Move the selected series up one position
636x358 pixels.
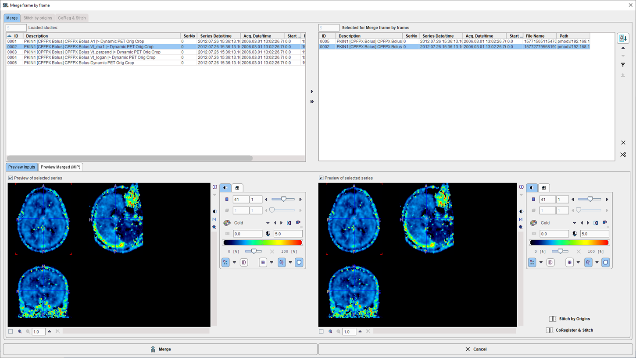tap(623, 48)
